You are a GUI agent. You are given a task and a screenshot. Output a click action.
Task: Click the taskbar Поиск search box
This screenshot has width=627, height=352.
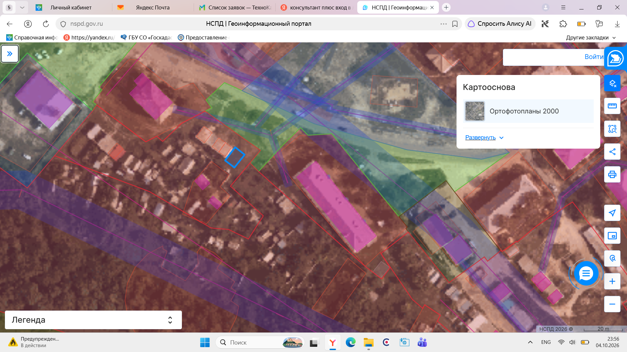tap(260, 343)
